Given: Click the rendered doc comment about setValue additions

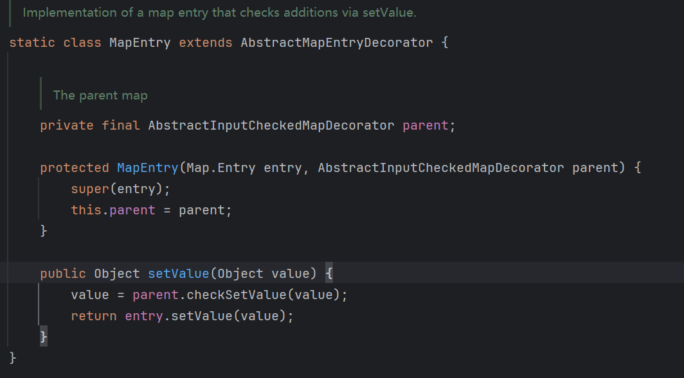Looking at the screenshot, I should [x=219, y=13].
